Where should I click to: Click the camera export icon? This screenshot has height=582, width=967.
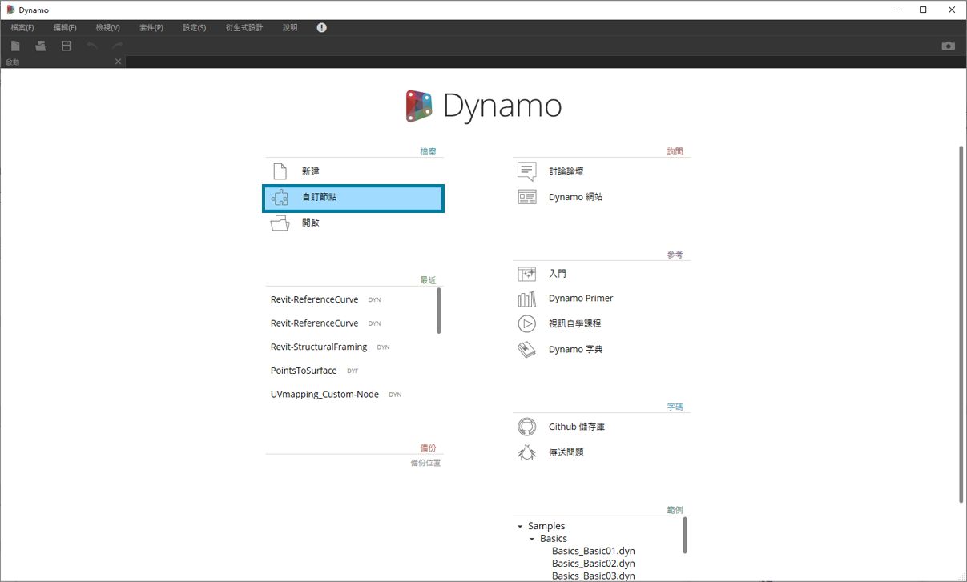(949, 46)
